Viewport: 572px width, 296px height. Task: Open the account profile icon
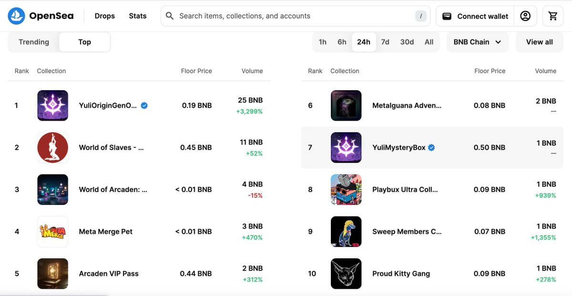point(525,16)
